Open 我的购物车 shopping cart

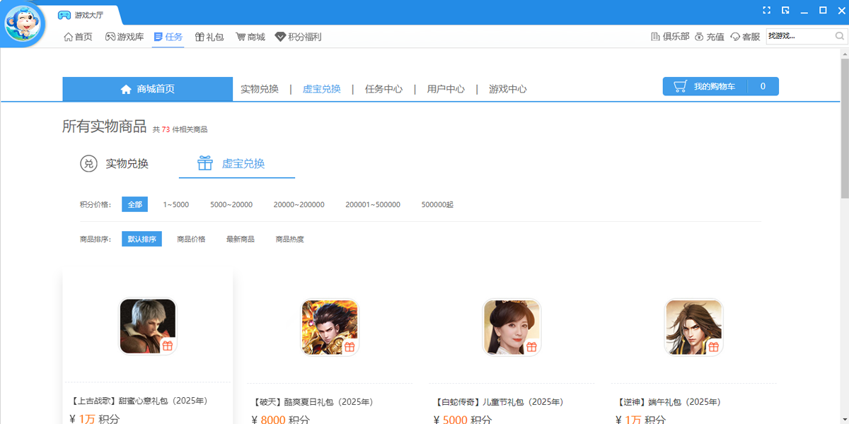715,86
